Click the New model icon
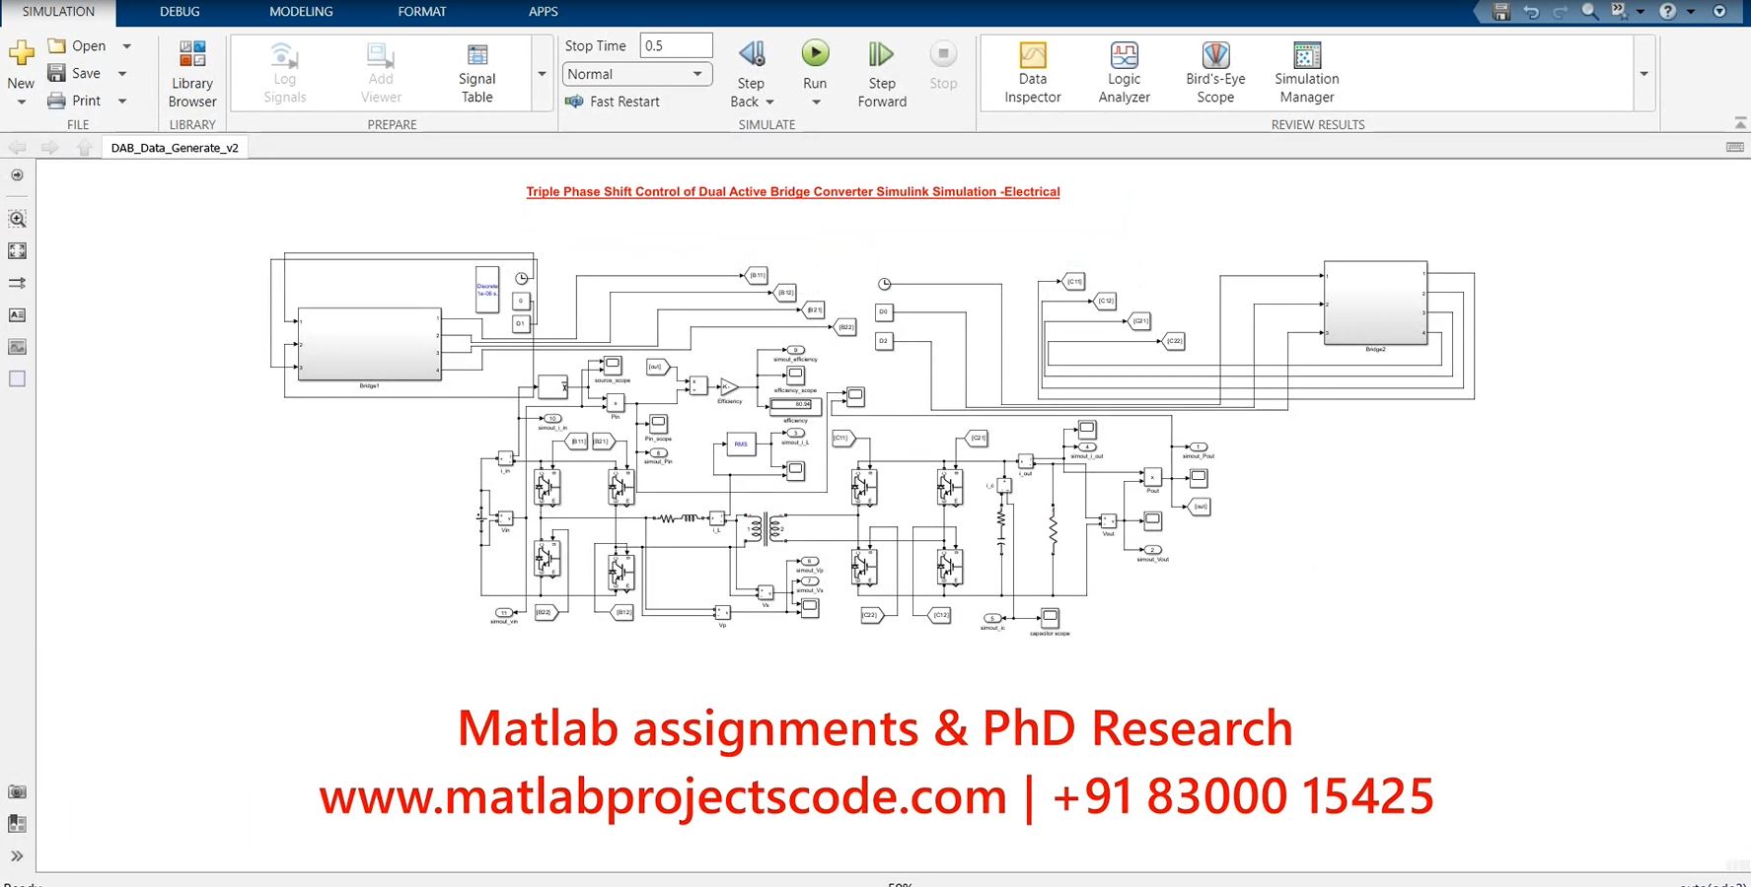Screen dimensions: 1751x887 (21, 53)
